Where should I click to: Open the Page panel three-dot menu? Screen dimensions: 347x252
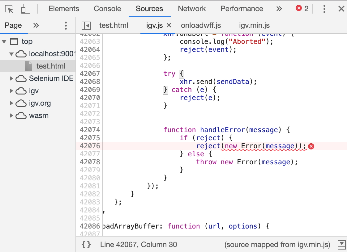point(66,26)
